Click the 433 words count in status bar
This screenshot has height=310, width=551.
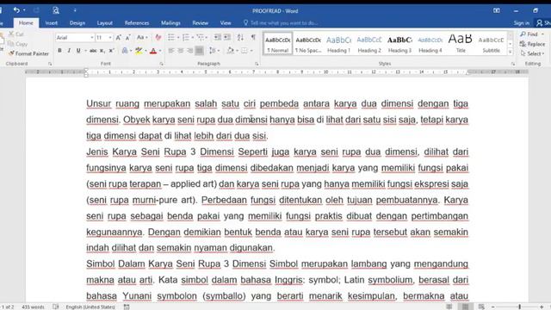33,307
